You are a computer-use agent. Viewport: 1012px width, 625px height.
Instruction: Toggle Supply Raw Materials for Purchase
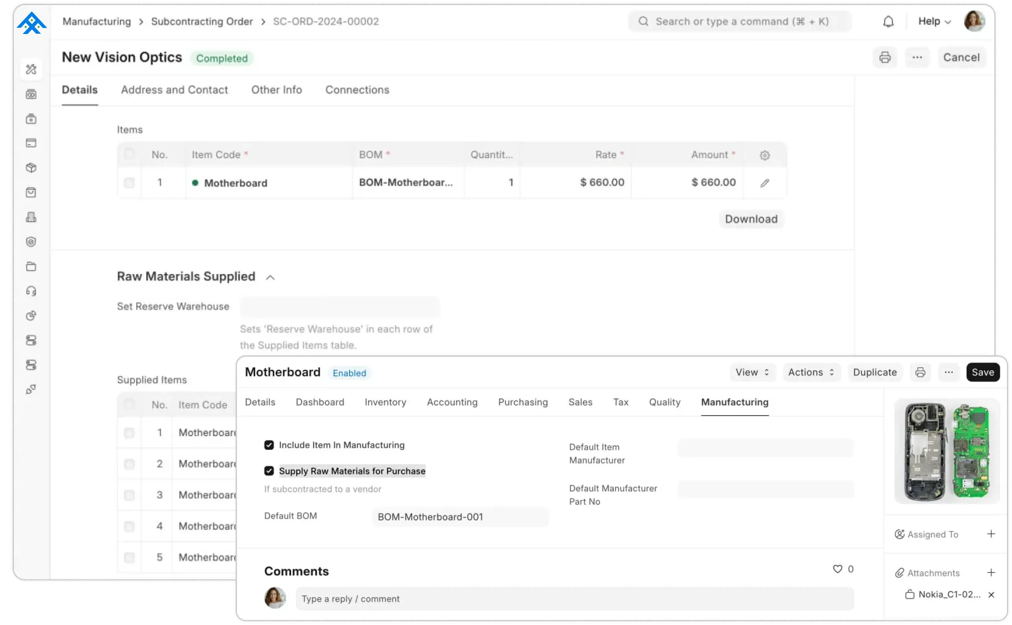coord(269,471)
